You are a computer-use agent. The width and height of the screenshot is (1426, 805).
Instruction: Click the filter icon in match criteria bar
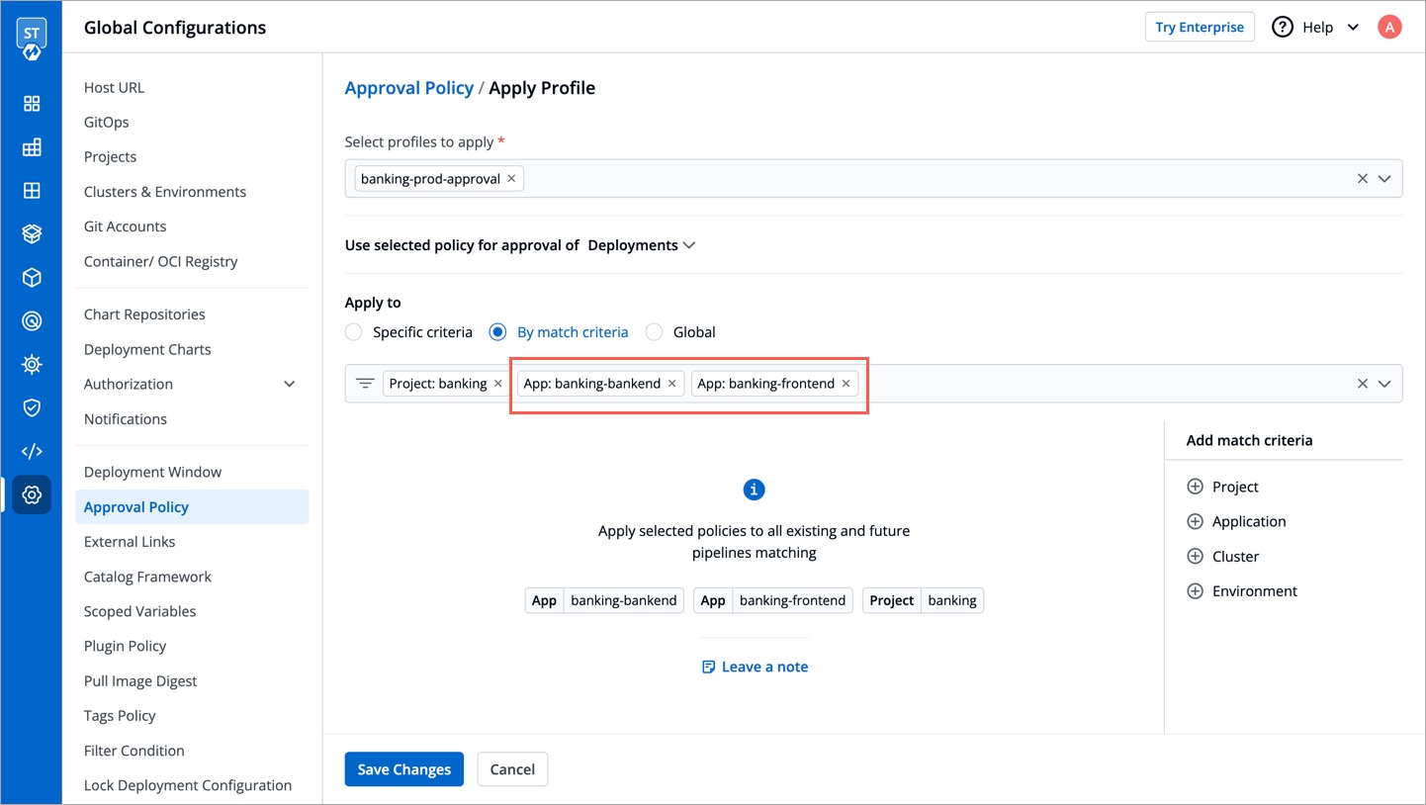[365, 384]
